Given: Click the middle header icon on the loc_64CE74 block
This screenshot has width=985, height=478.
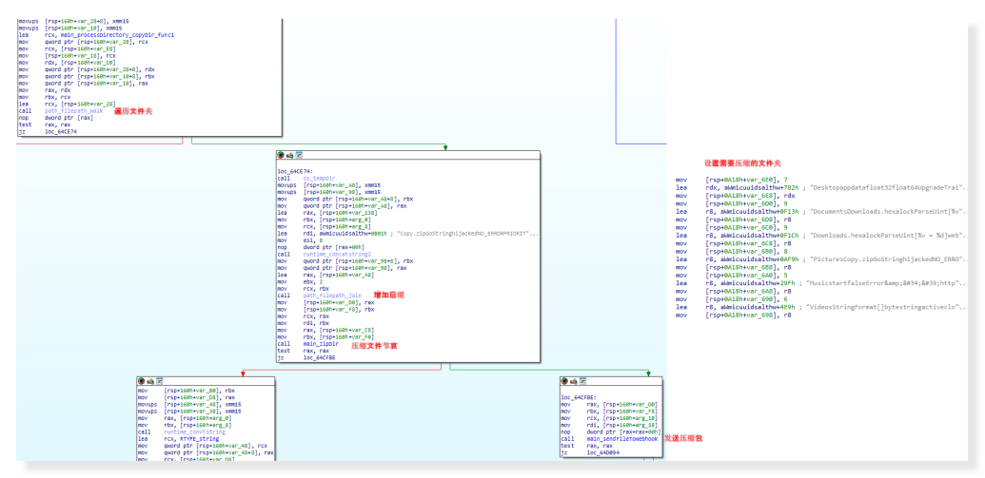Looking at the screenshot, I should [289, 154].
